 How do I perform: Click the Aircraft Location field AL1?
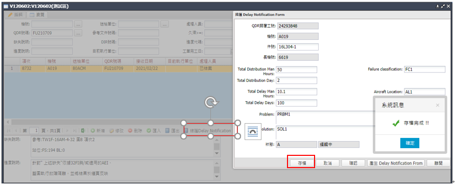424,91
